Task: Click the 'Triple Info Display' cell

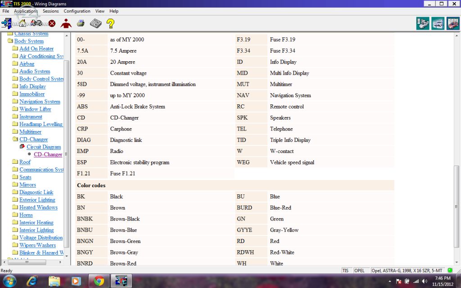Action: (331, 140)
